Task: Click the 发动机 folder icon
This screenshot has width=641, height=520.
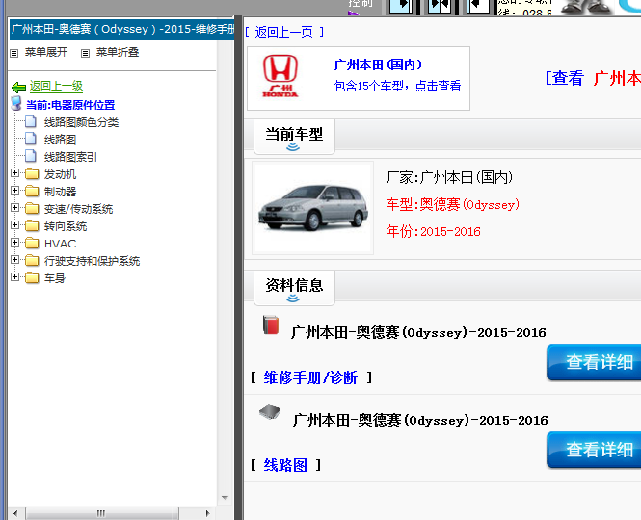Action: (x=32, y=174)
